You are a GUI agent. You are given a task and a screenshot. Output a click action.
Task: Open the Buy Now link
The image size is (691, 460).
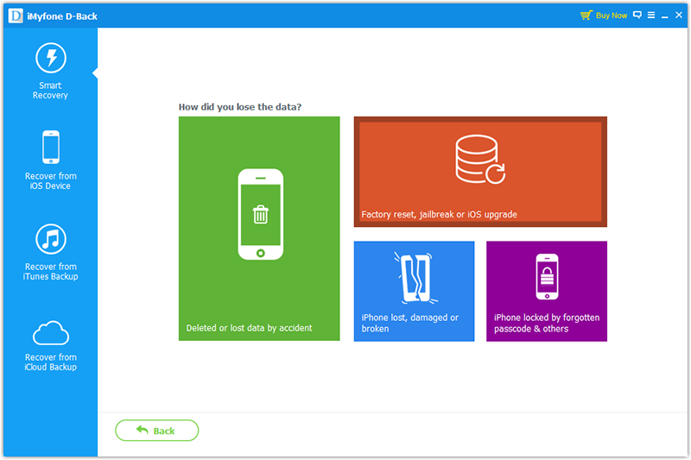coord(612,16)
